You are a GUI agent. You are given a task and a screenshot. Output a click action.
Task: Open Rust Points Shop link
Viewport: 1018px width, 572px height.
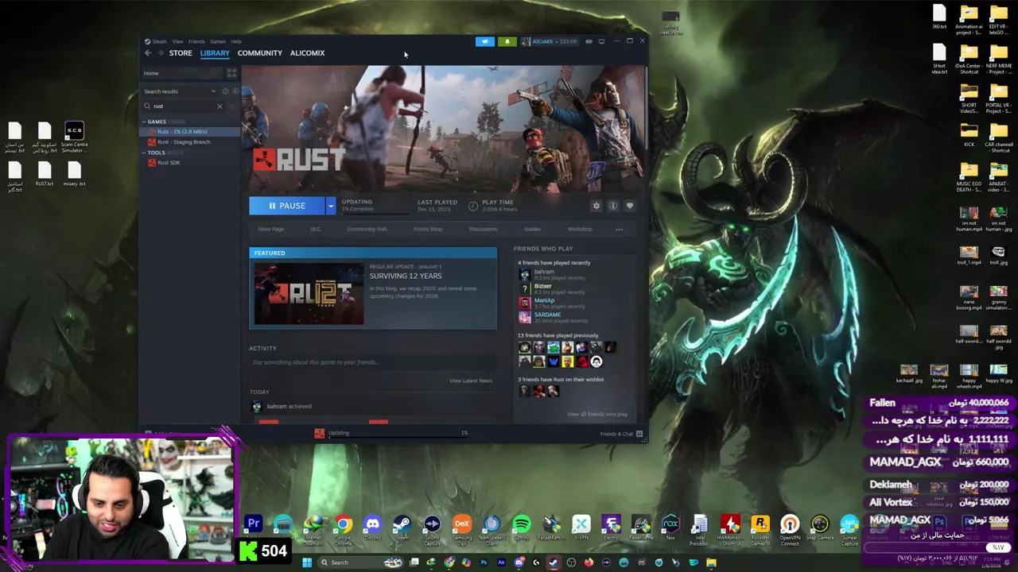[x=428, y=230]
